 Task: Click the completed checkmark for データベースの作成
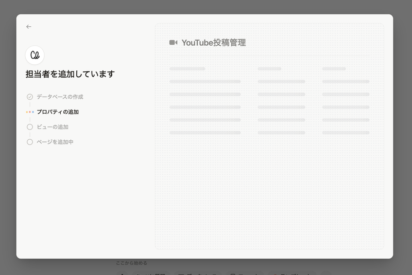pyautogui.click(x=30, y=97)
